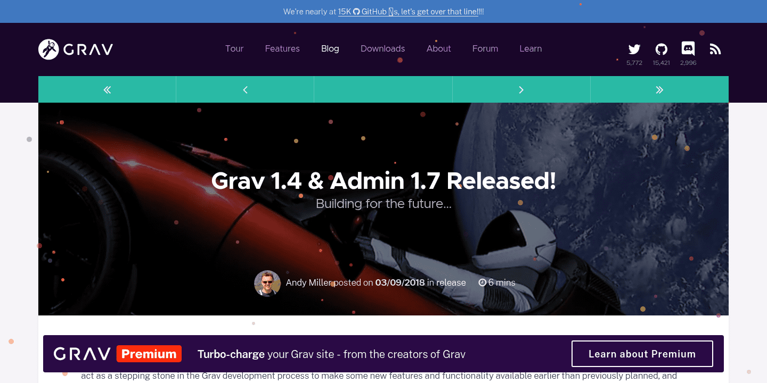Viewport: 767px width, 383px height.
Task: Go to the Downloads page
Action: pos(382,48)
